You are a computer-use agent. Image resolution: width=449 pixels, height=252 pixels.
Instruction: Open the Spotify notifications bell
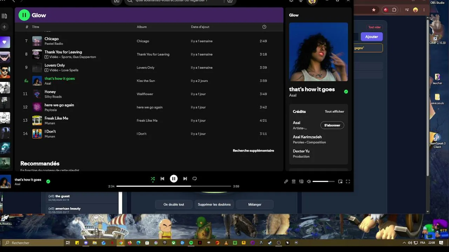coord(291,1)
